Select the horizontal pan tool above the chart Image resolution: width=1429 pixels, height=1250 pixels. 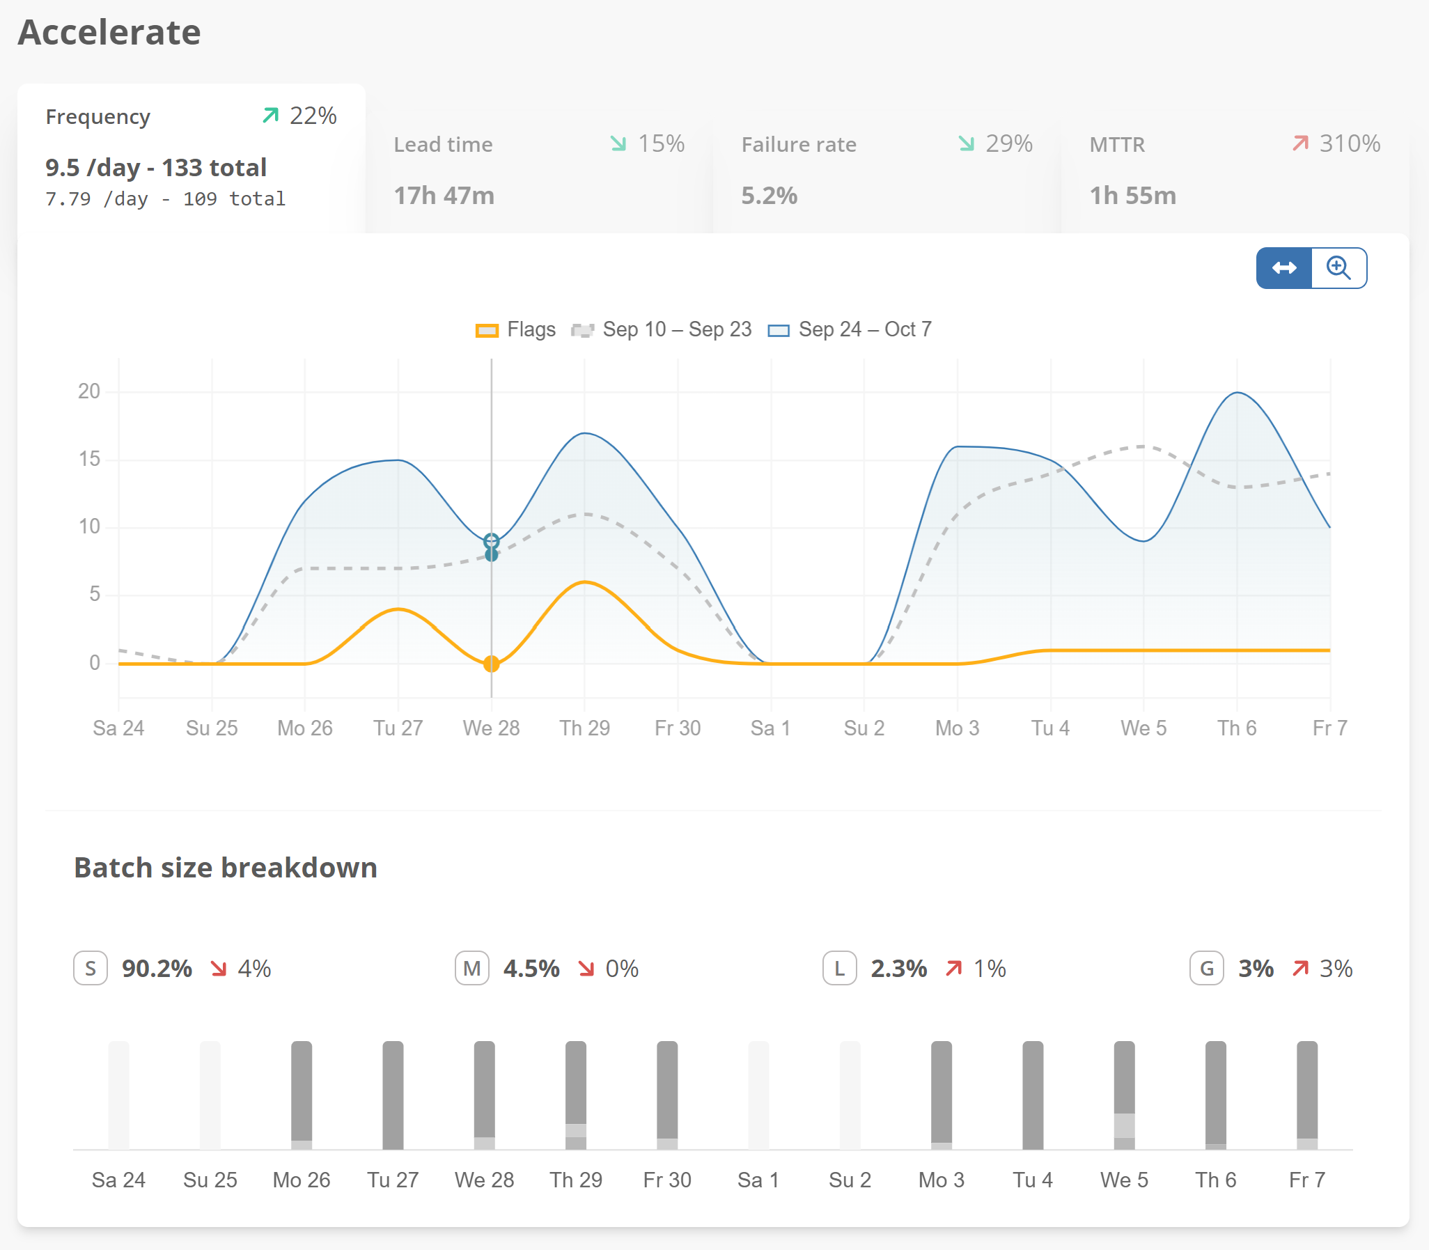[1285, 267]
